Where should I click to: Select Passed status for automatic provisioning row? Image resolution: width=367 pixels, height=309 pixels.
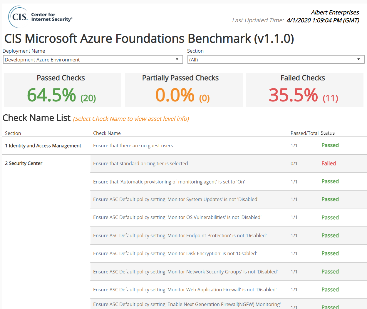coord(330,181)
